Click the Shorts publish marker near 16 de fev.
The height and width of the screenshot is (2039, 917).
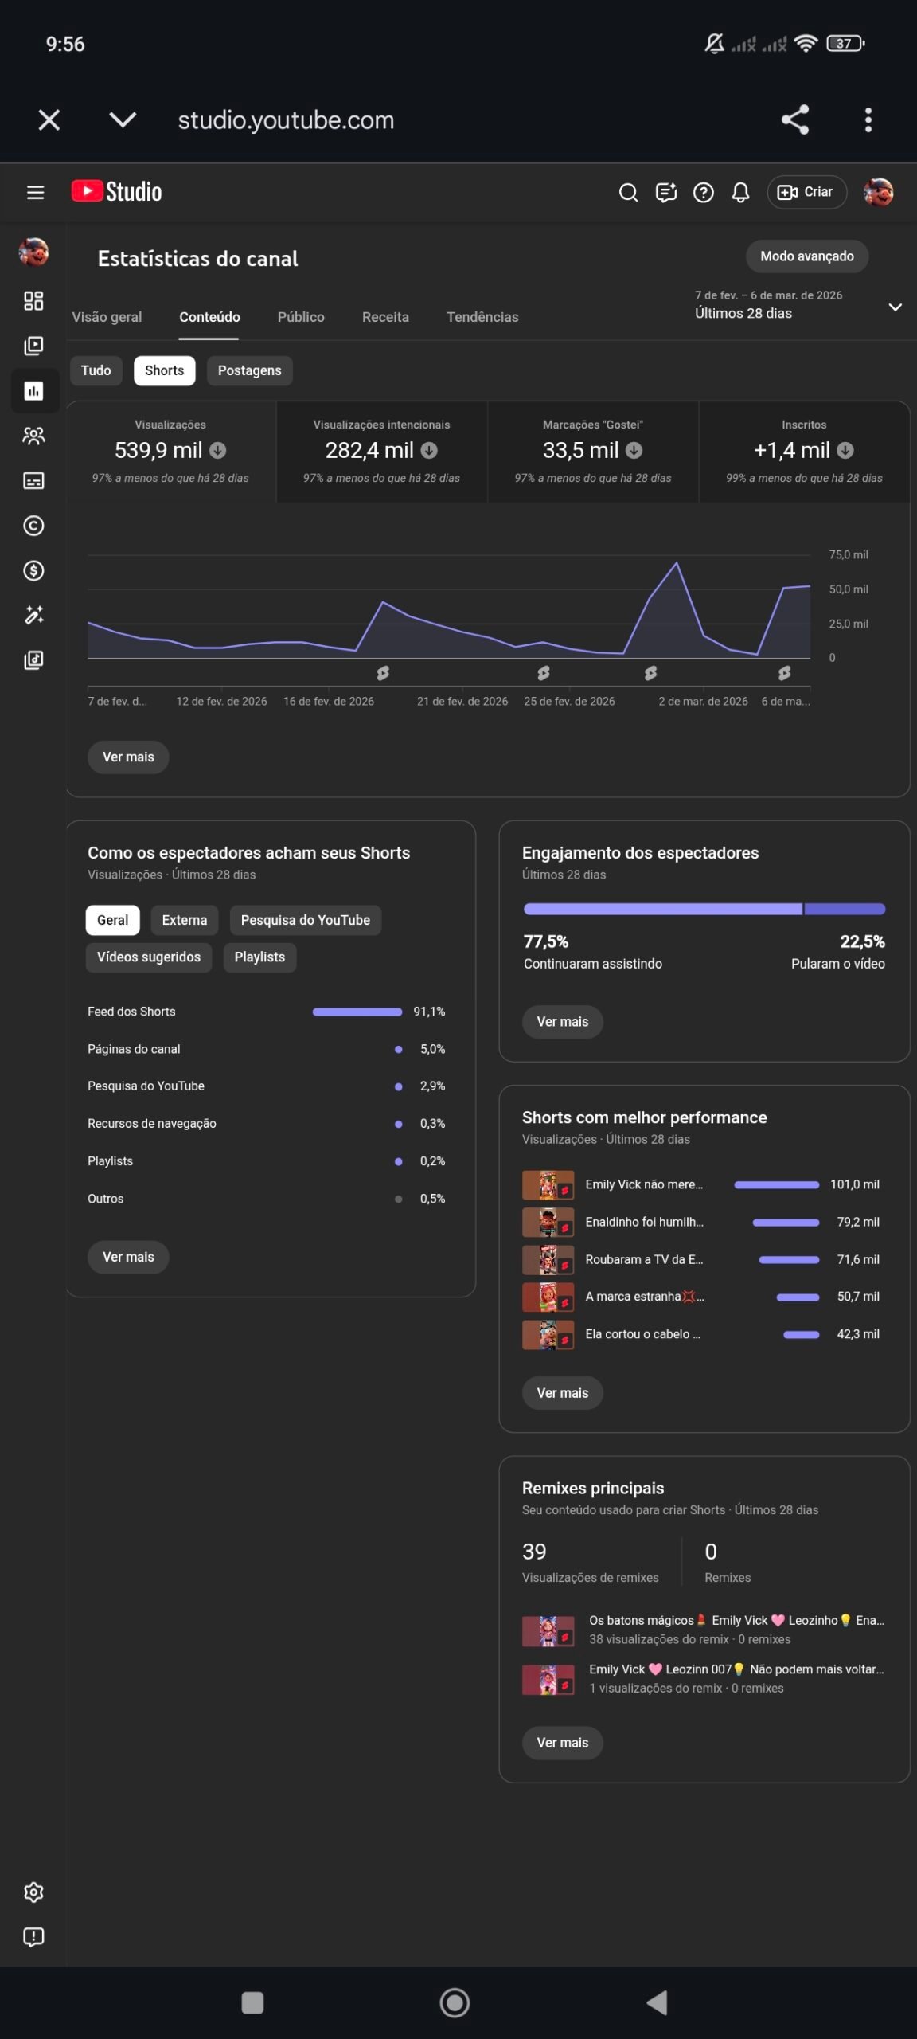coord(383,673)
